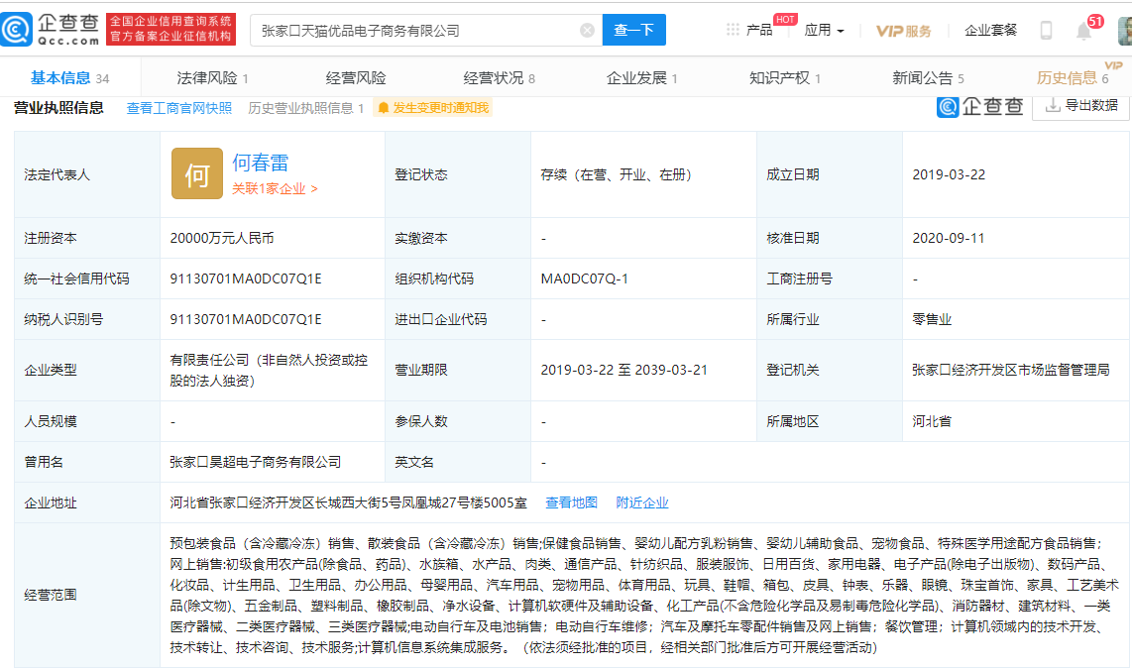
Task: Click the 营业执照信息 section heading
Action: (x=58, y=108)
